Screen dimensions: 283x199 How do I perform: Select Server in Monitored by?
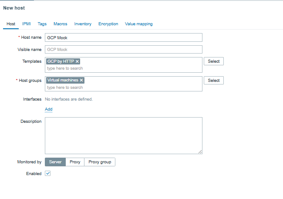pos(55,162)
